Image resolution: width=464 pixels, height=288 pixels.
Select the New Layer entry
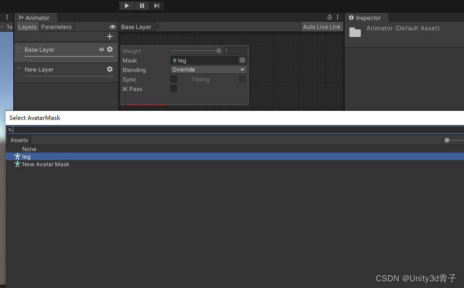tap(66, 72)
